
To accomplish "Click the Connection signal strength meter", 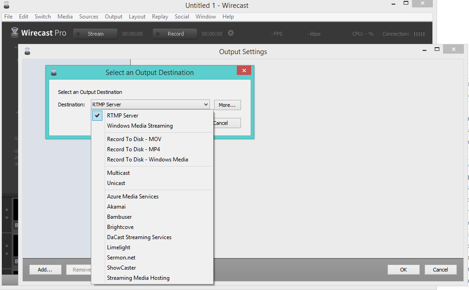I will 419,33.
